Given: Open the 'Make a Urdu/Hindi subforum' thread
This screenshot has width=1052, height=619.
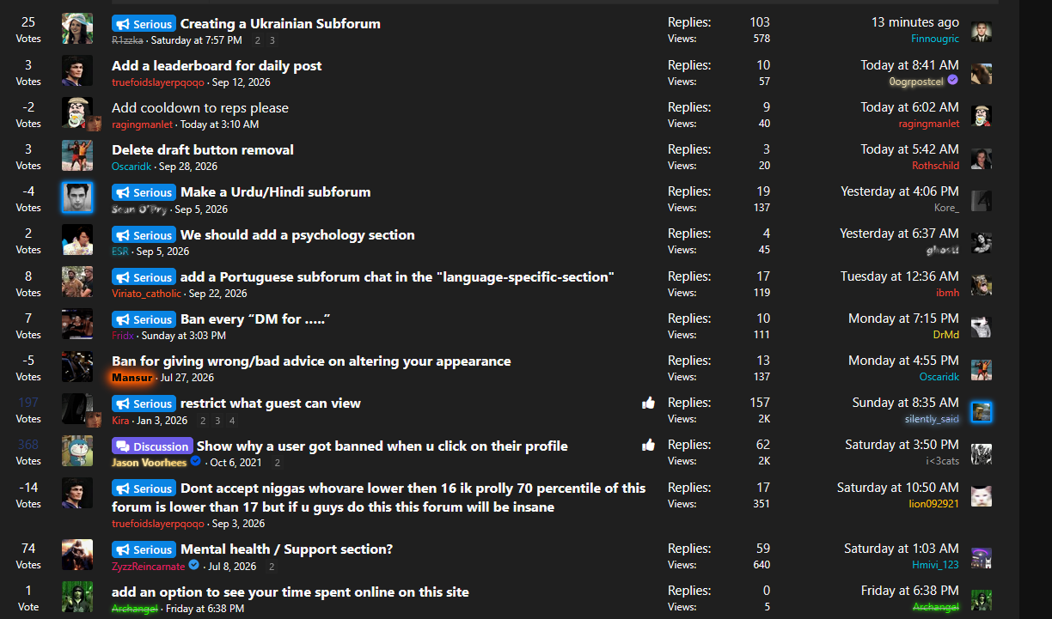Looking at the screenshot, I should (276, 192).
